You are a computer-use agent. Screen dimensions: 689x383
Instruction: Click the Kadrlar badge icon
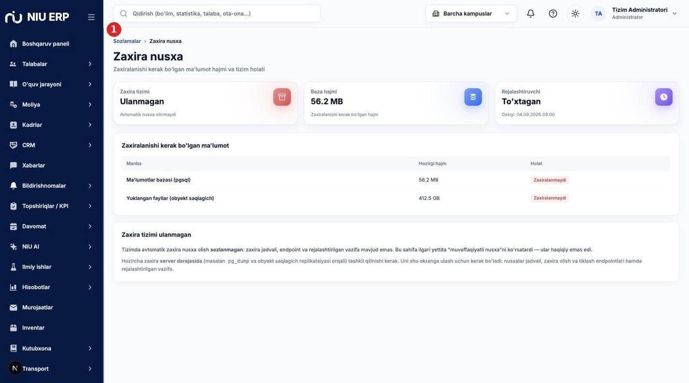13,125
